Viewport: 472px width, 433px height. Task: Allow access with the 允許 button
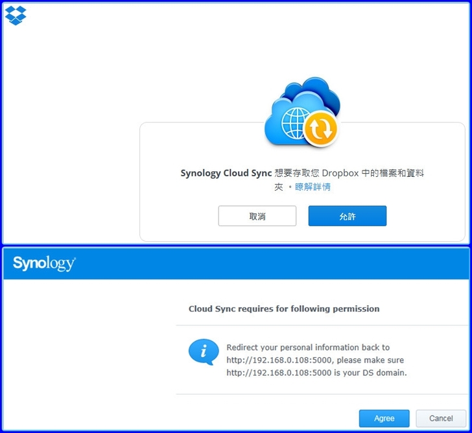pyautogui.click(x=348, y=216)
